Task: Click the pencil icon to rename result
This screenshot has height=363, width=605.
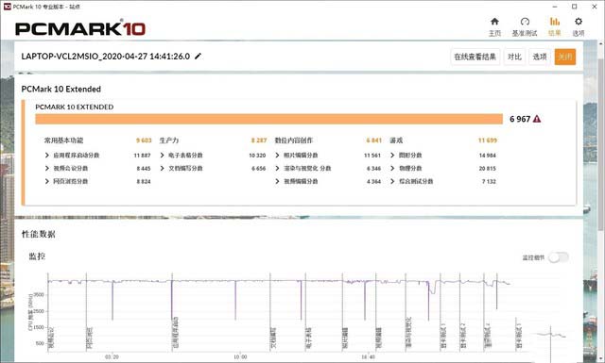Action: pyautogui.click(x=198, y=57)
